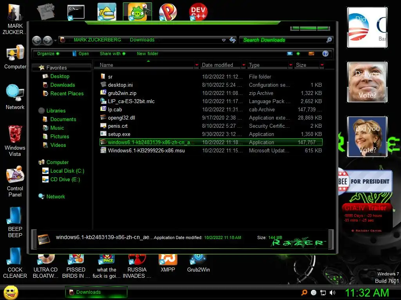Image resolution: width=401 pixels, height=300 pixels.
Task: Open network tray icon
Action: point(323,293)
